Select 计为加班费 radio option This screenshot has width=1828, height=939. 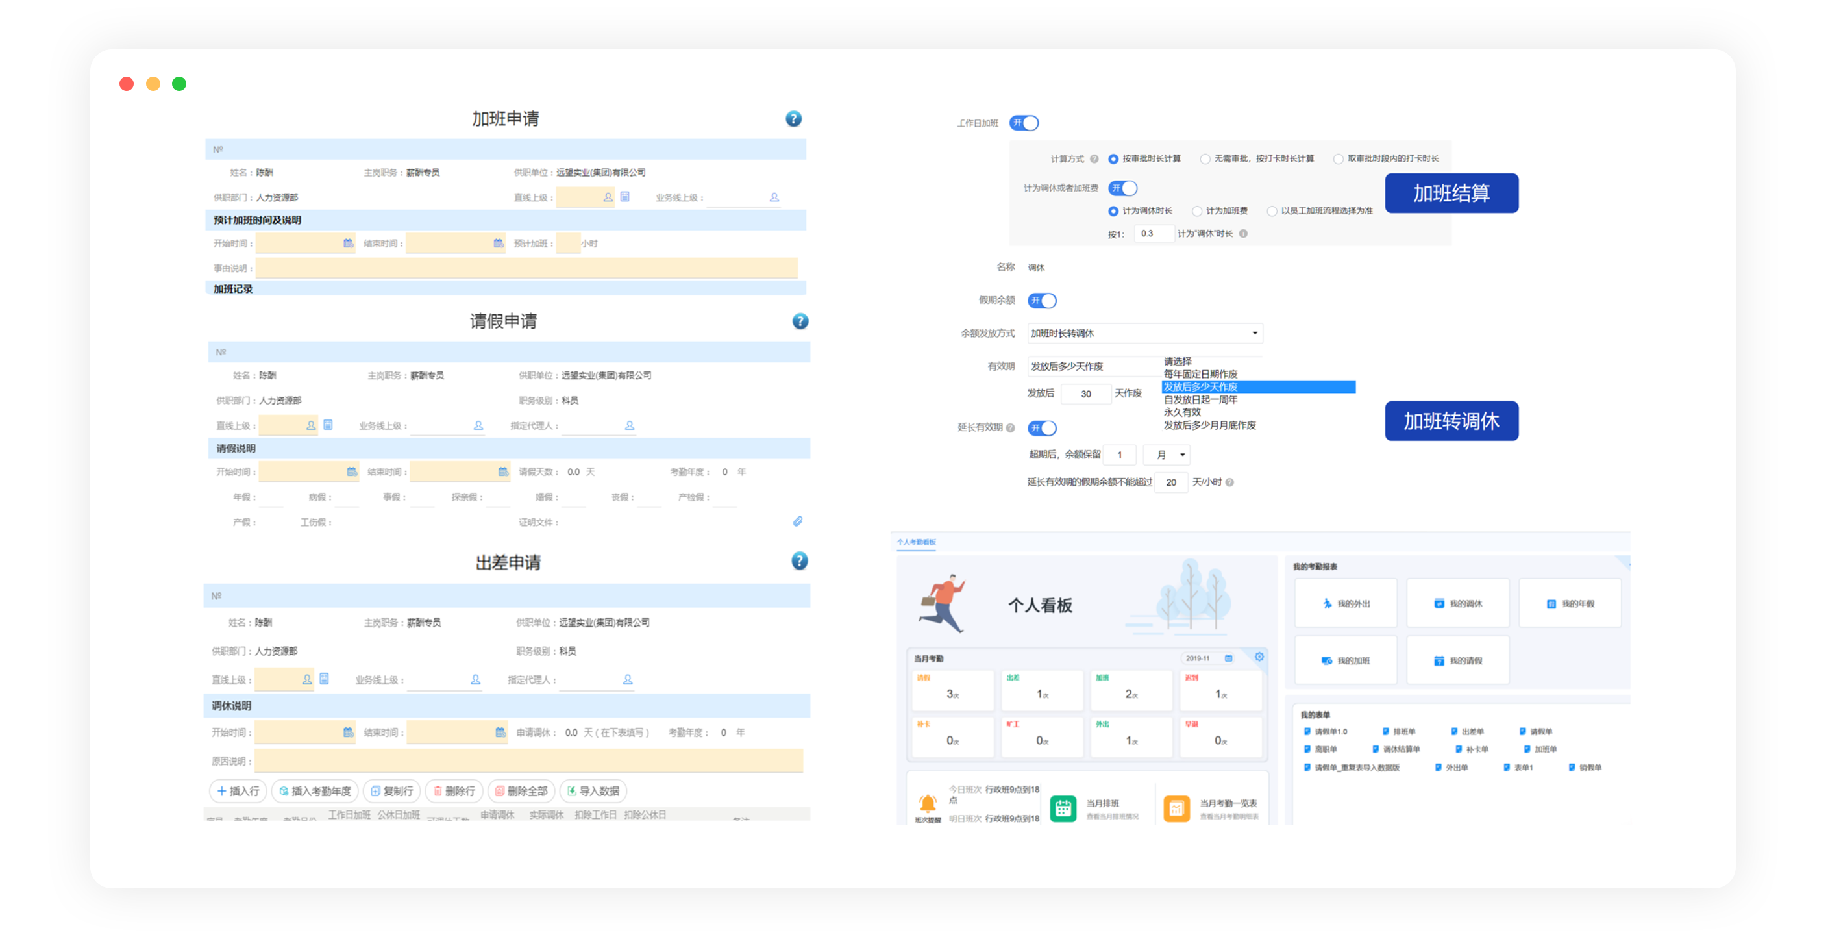click(x=1196, y=211)
